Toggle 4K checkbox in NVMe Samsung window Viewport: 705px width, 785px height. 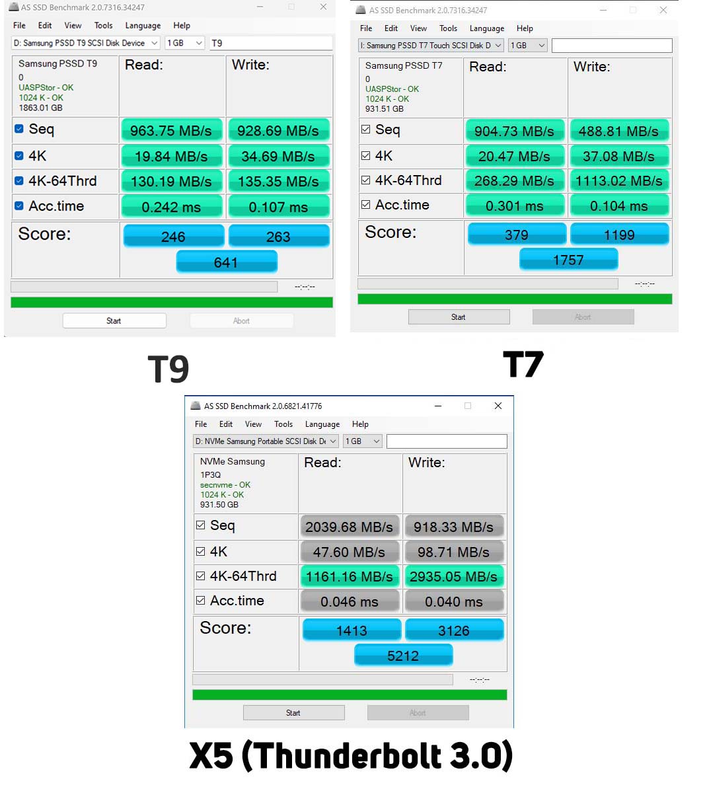pyautogui.click(x=201, y=551)
